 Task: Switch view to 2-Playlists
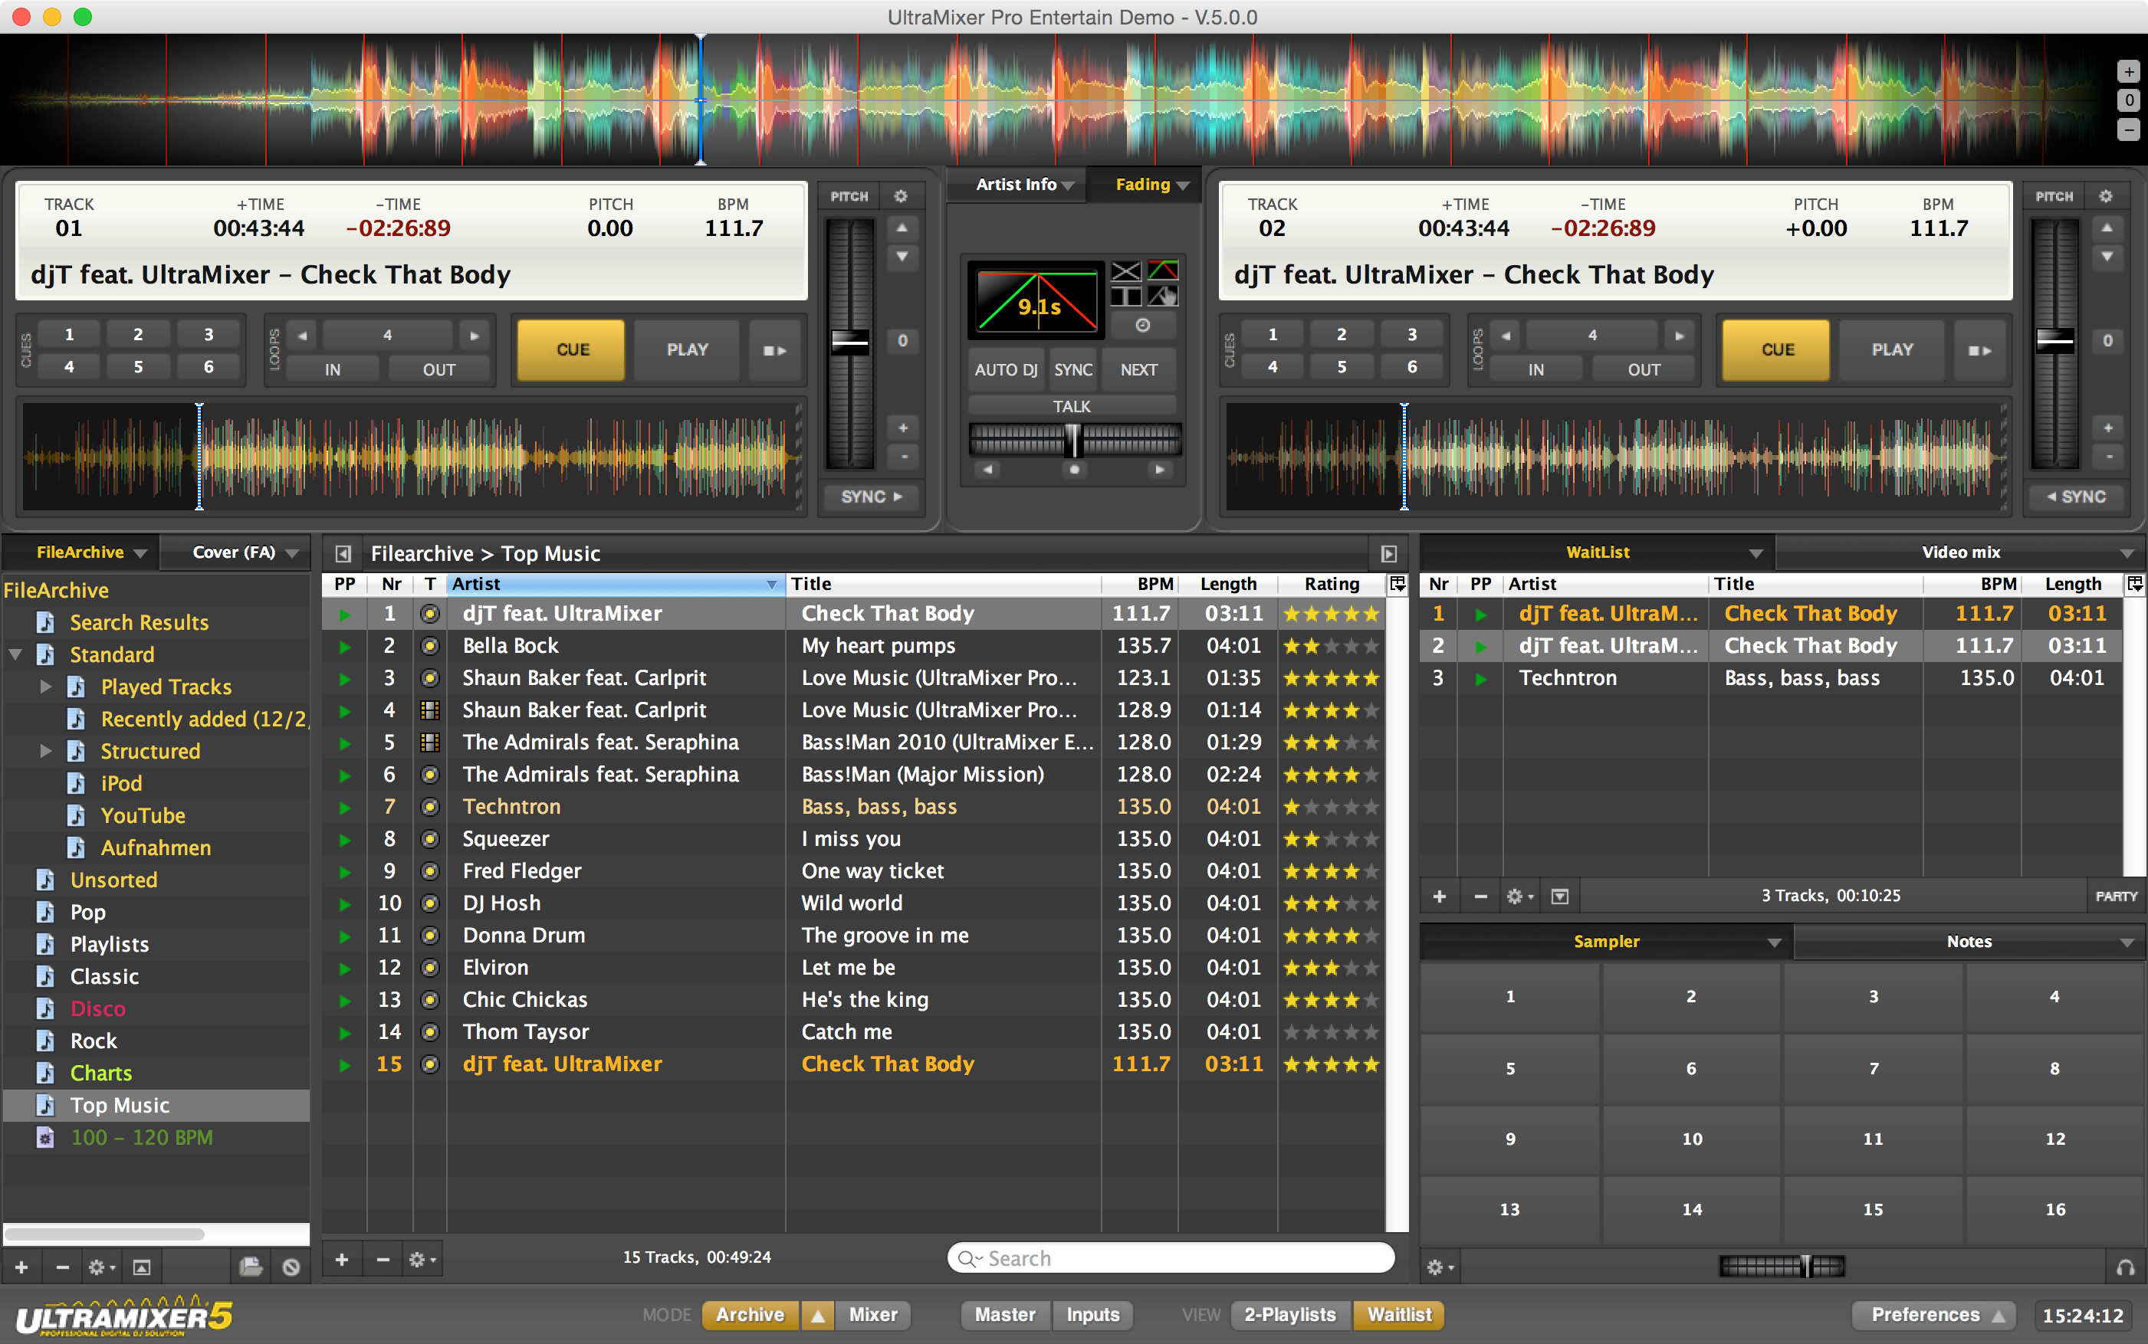coord(1289,1315)
